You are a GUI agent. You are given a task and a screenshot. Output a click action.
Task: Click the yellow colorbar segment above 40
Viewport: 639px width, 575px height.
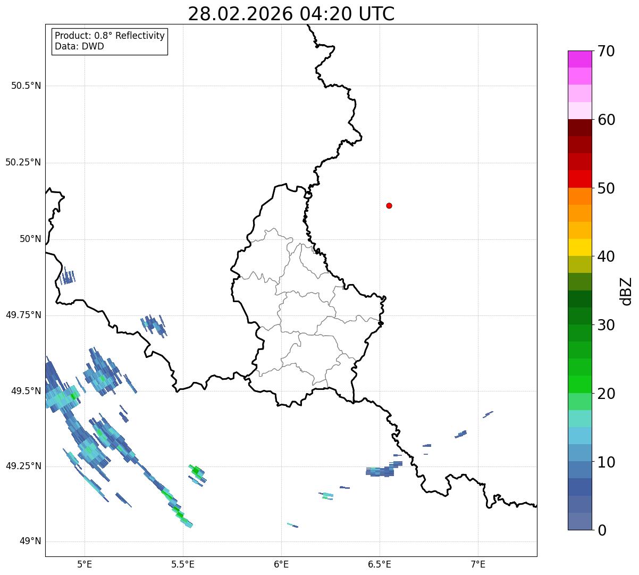(x=580, y=247)
